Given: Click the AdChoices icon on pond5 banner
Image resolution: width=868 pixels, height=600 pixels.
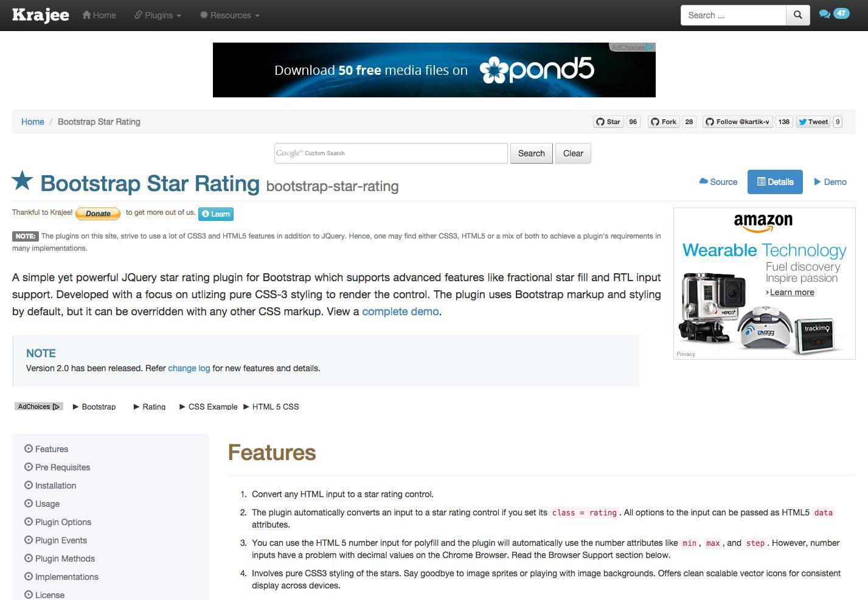Looking at the screenshot, I should (633, 47).
